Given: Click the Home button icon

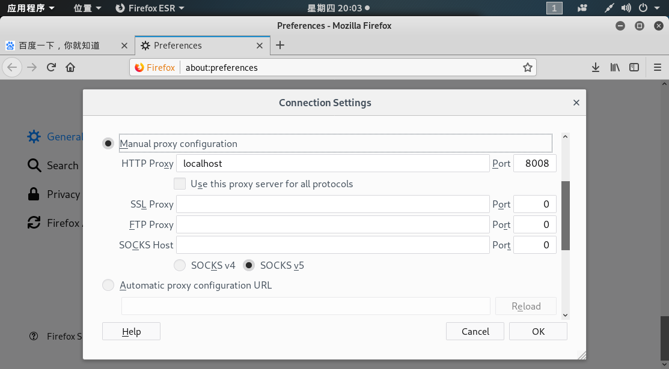Looking at the screenshot, I should click(70, 67).
